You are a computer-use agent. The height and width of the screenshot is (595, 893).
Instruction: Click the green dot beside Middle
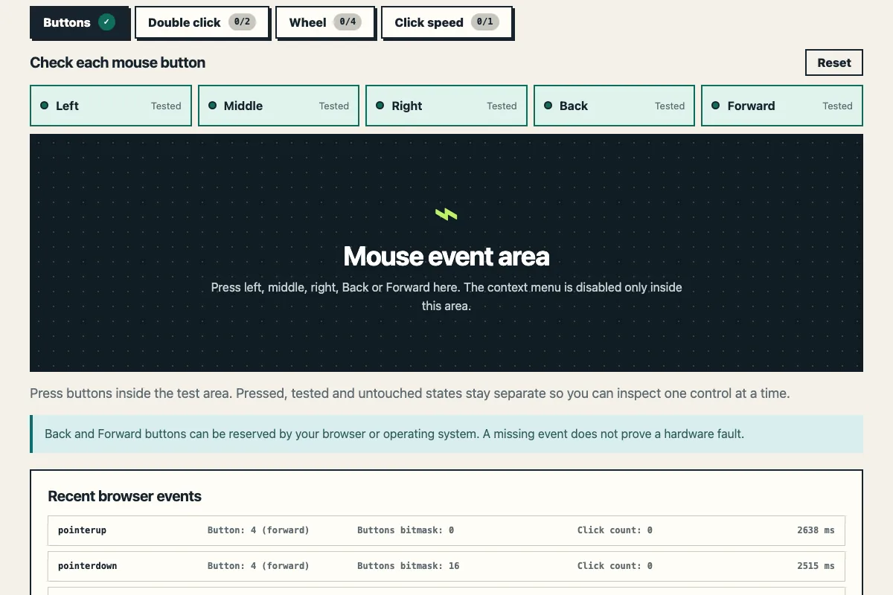coord(212,106)
